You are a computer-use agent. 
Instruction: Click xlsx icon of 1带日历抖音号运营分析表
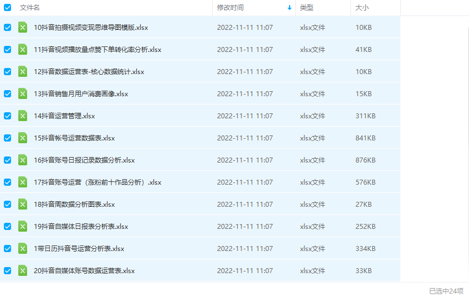tap(23, 248)
